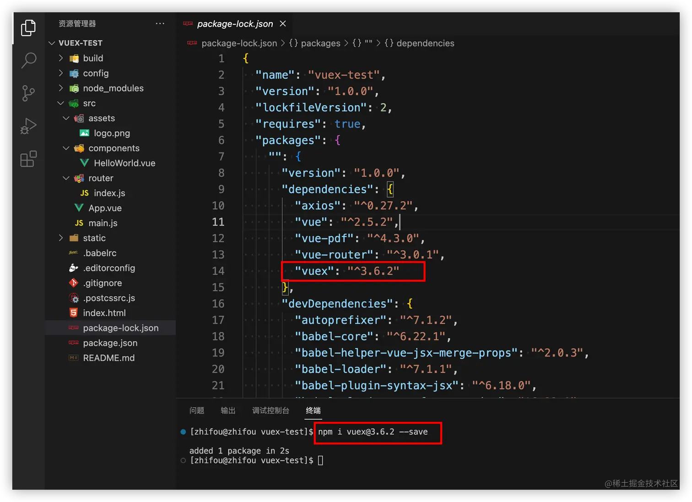Click the config folder icon
Image resolution: width=692 pixels, height=502 pixels.
pyautogui.click(x=74, y=73)
